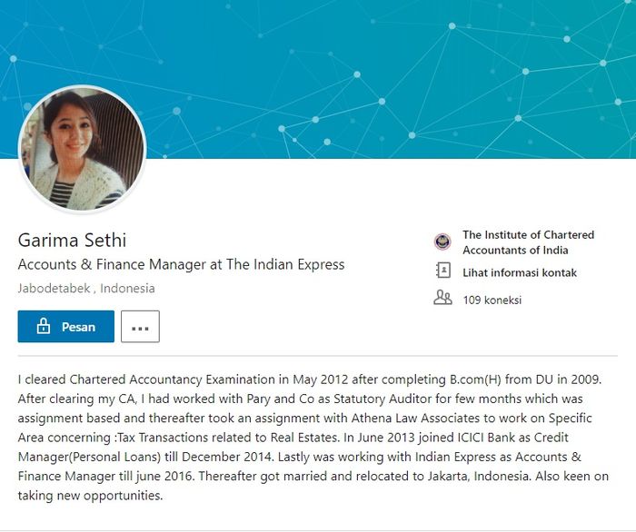Screen dimensions: 636x532
Task: Click the Jabodetabek, Indonesia location text
Action: [x=86, y=289]
